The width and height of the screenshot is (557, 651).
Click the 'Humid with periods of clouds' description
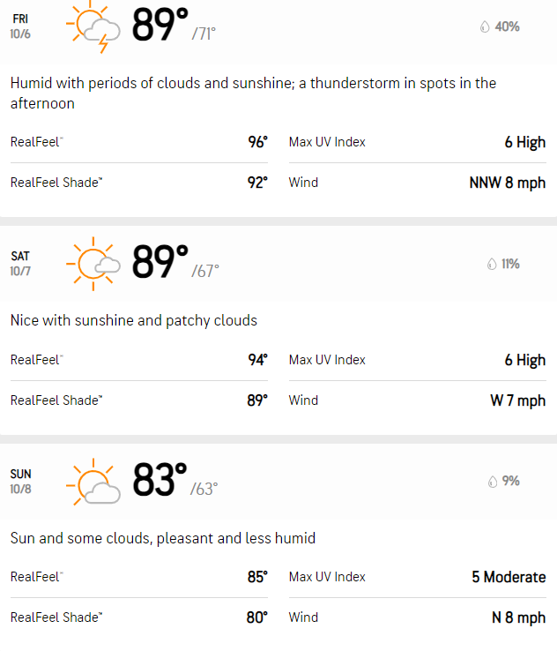click(254, 93)
